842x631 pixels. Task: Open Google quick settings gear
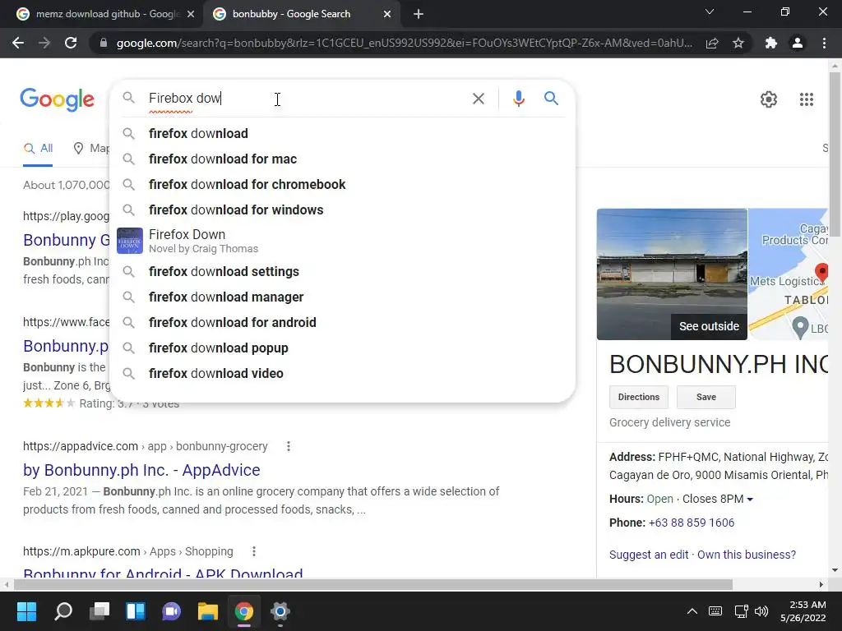(769, 99)
